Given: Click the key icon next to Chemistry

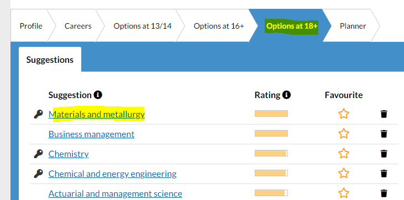Looking at the screenshot, I should tap(38, 154).
